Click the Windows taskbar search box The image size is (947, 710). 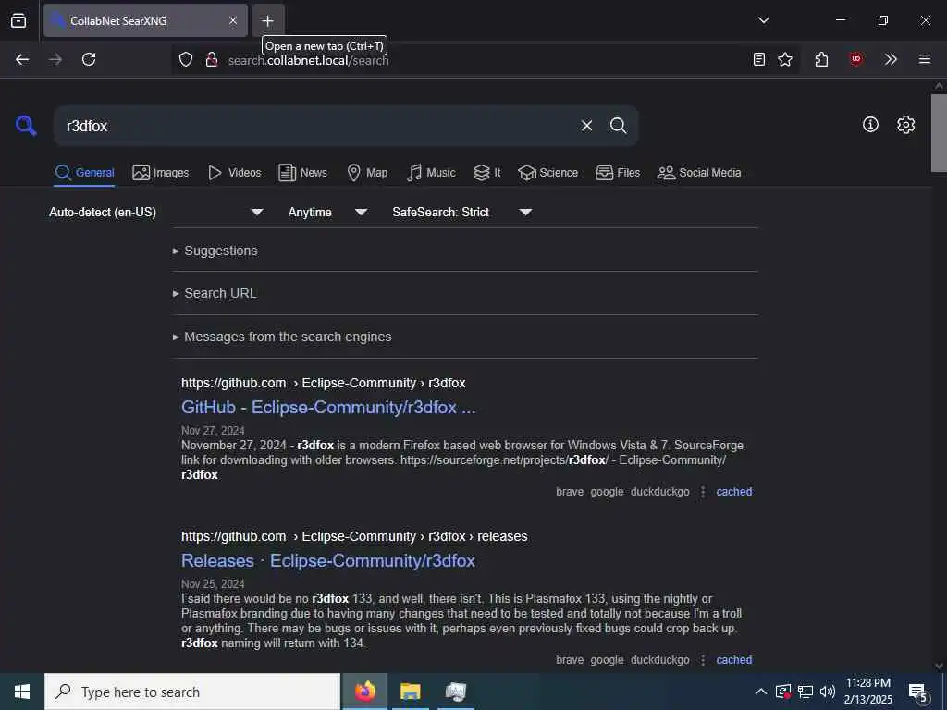pyautogui.click(x=192, y=692)
